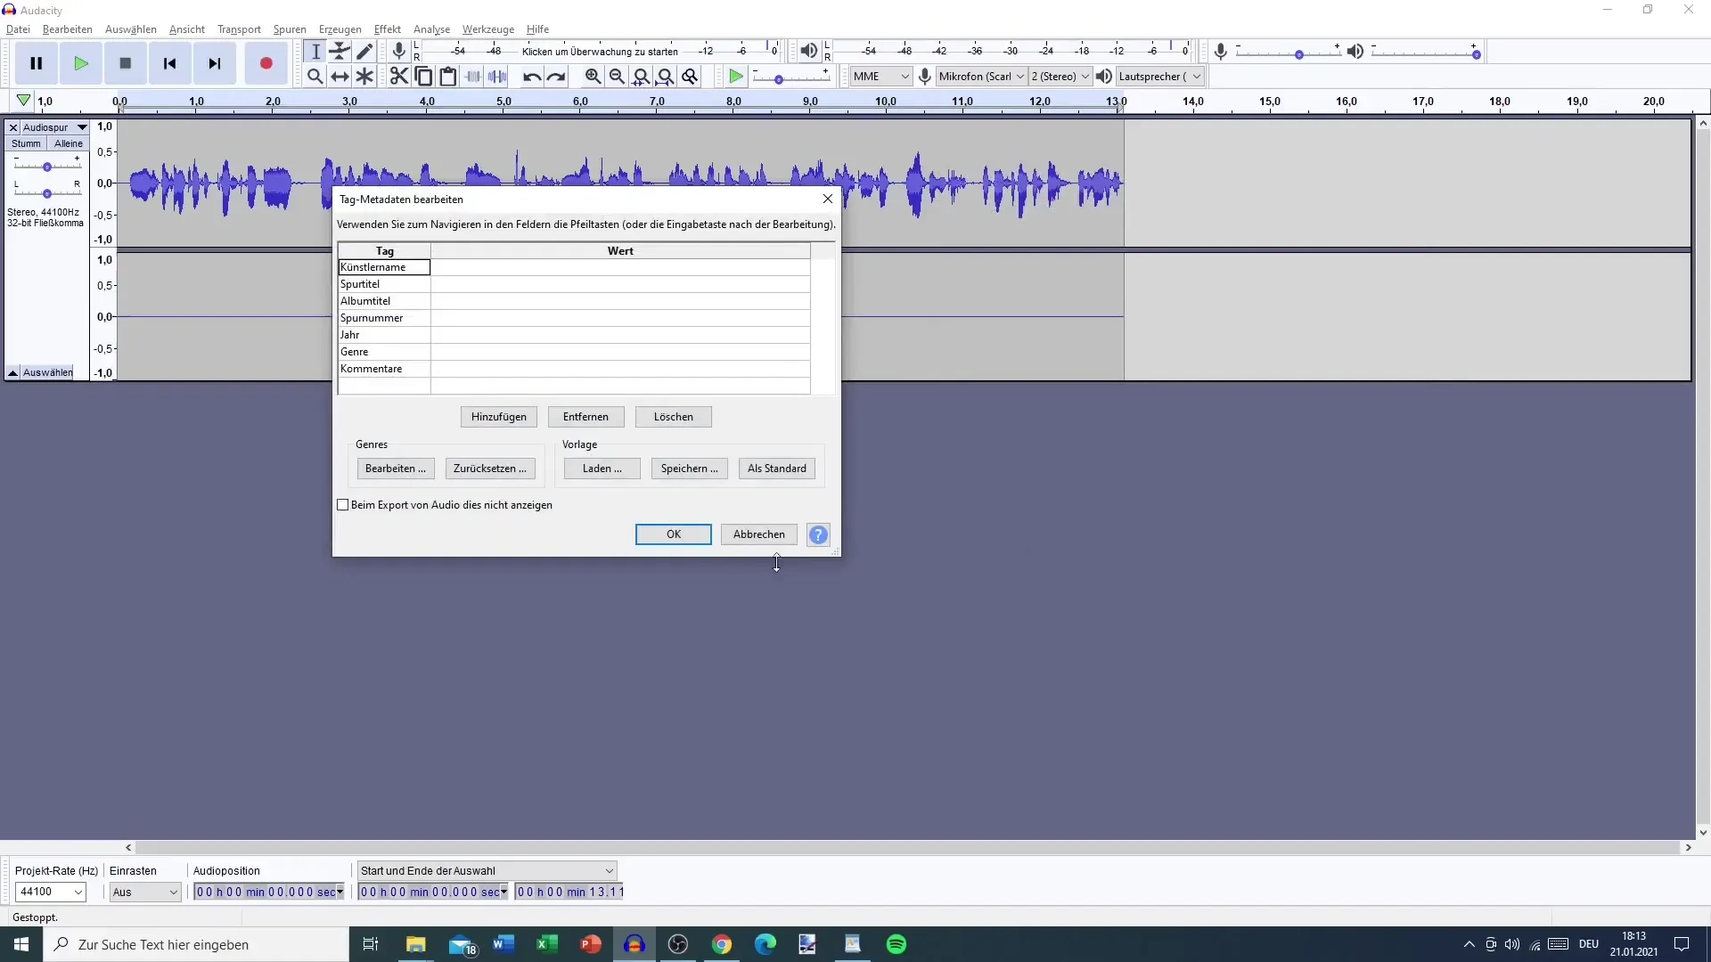This screenshot has height=962, width=1711.
Task: Click the Undo arrow icon
Action: (x=532, y=77)
